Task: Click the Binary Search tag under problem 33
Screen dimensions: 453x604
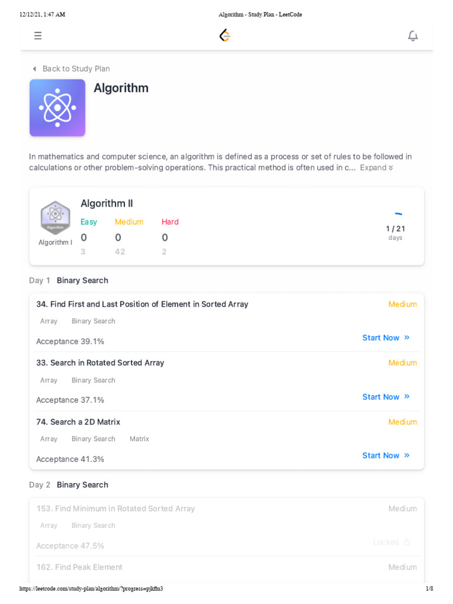Action: 93,380
